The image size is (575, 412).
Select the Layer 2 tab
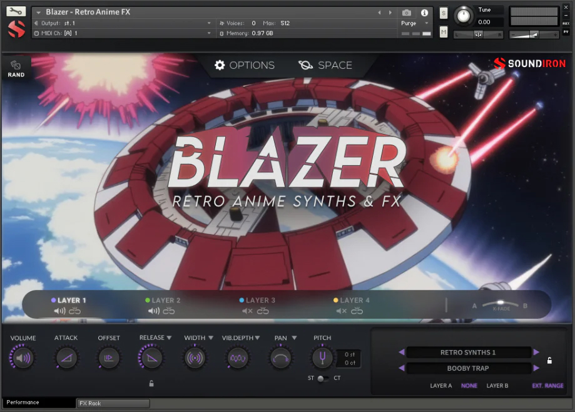pyautogui.click(x=163, y=300)
